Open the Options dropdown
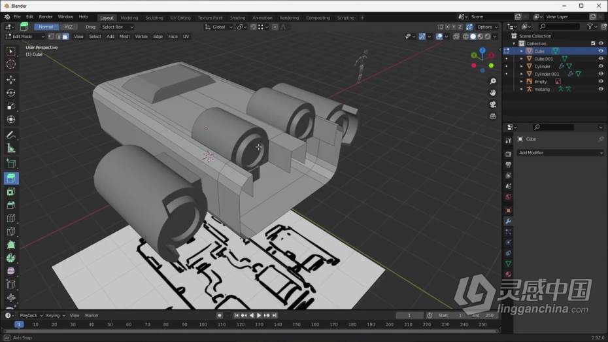The width and height of the screenshot is (608, 342). pos(488,27)
